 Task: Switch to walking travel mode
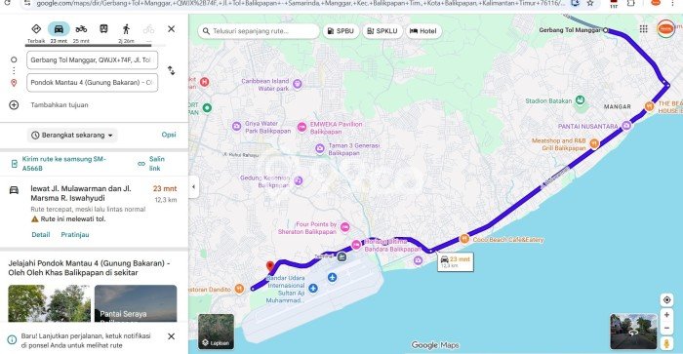(126, 29)
